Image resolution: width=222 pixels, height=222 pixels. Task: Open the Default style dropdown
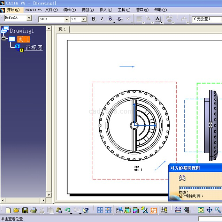(29, 18)
